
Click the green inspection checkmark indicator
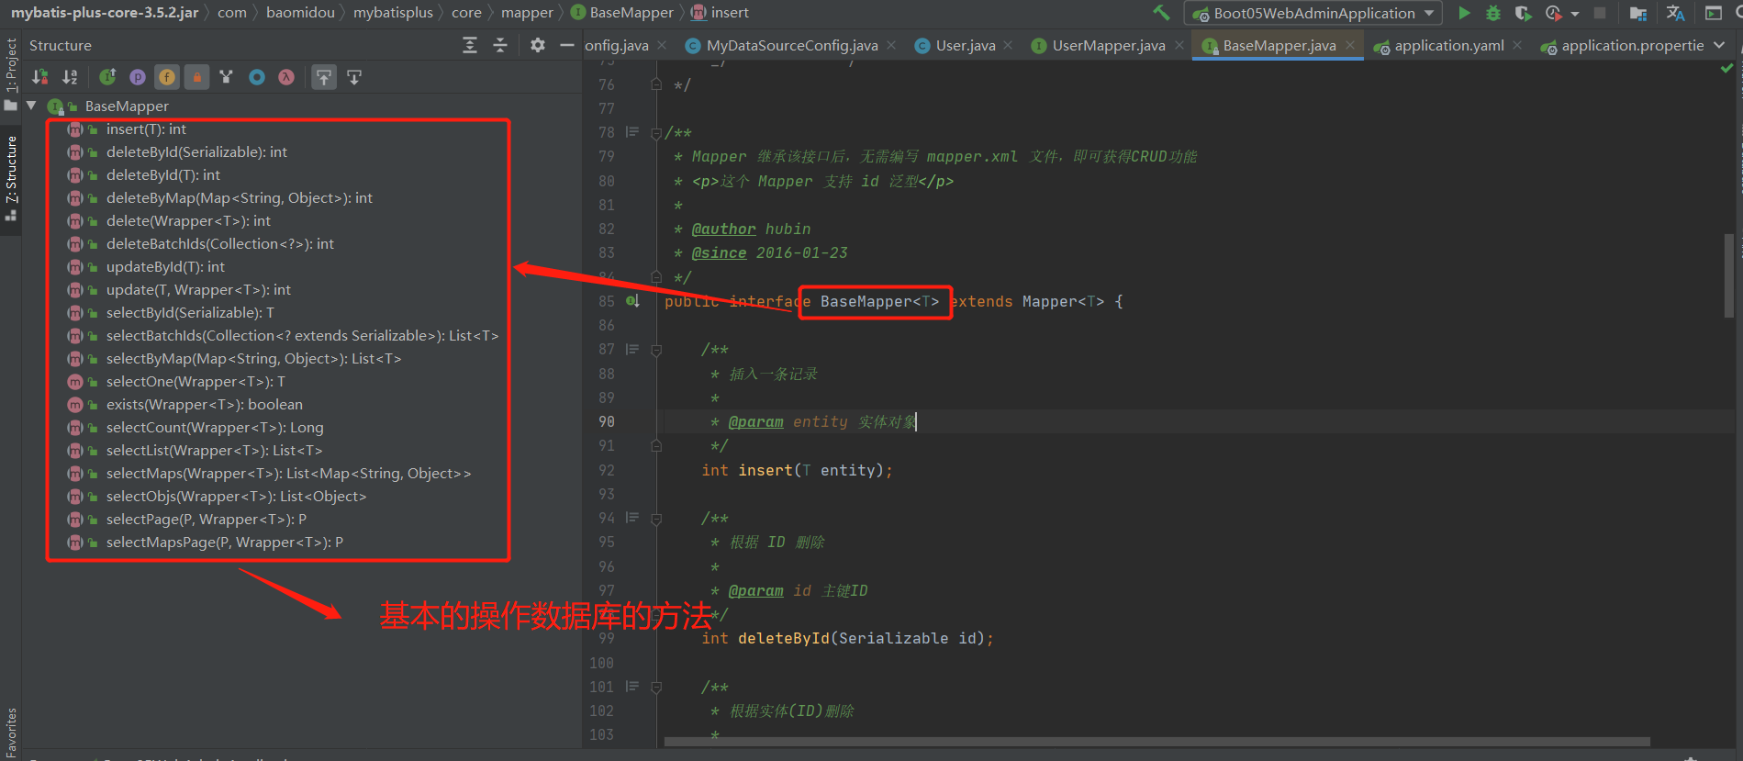(x=1726, y=68)
